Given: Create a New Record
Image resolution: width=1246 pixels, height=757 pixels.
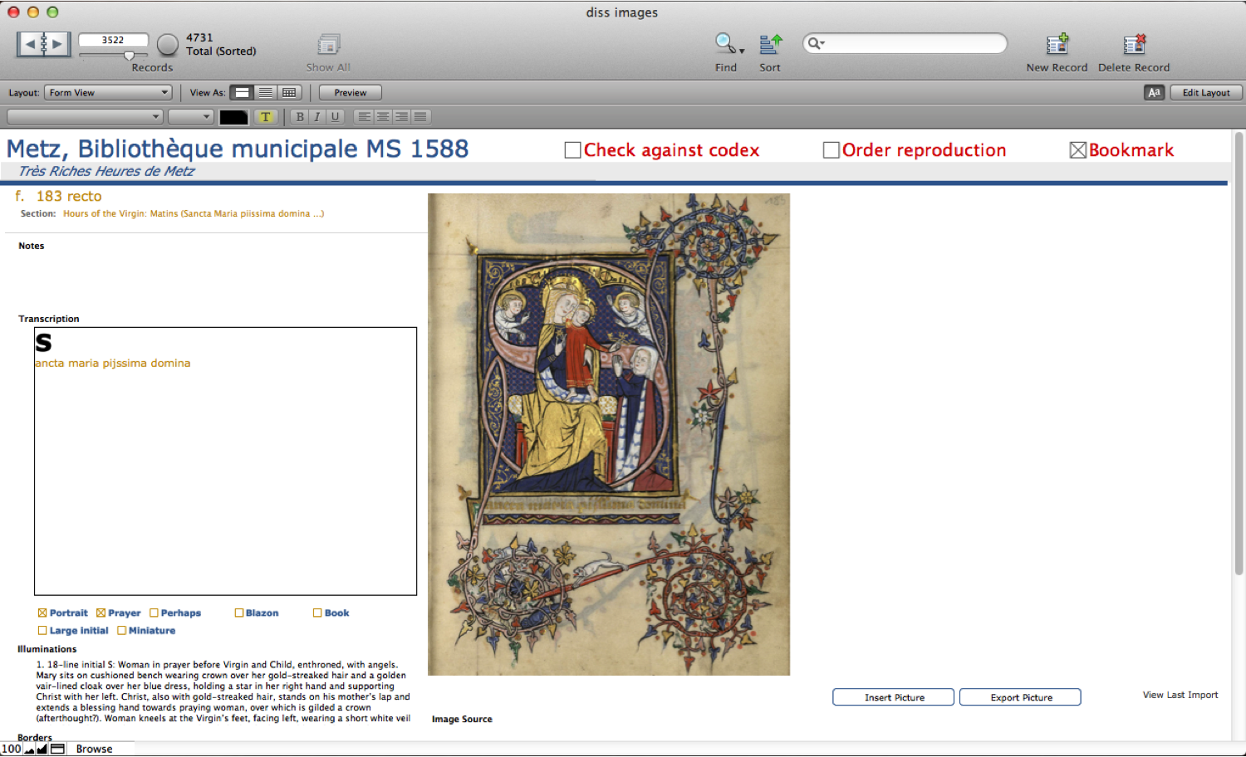Looking at the screenshot, I should coord(1057,44).
